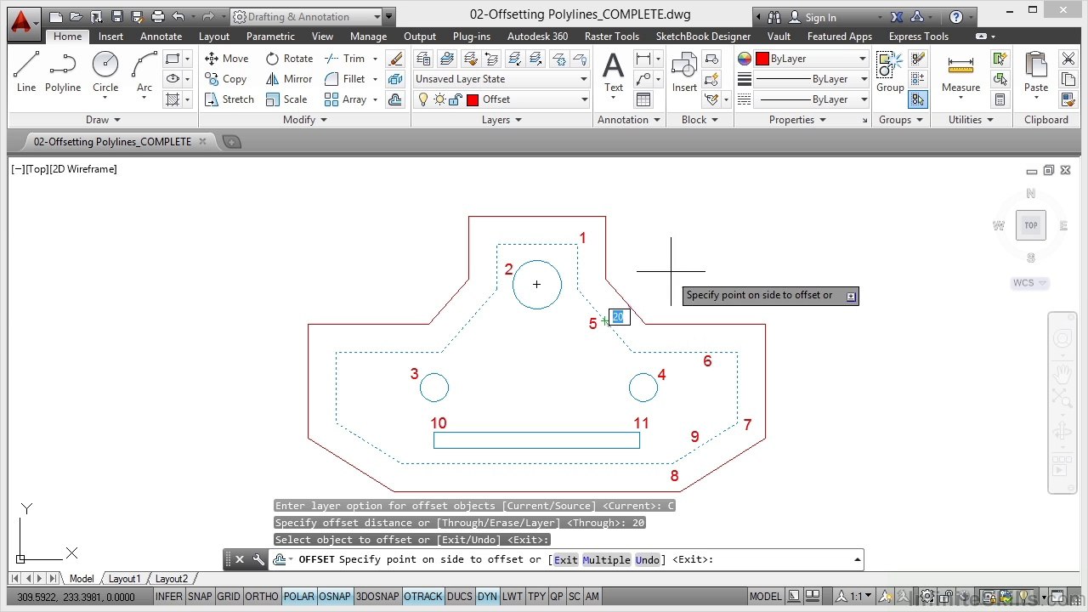
Task: Click the [2D Wireframe] visual style control
Action: 83,169
